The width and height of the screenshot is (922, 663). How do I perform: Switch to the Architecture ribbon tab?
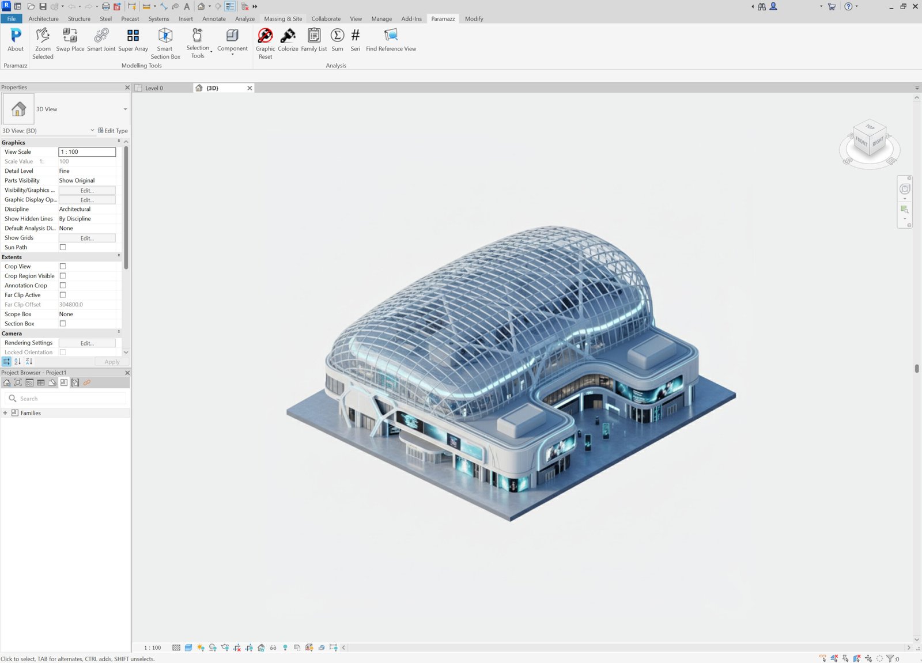click(43, 19)
